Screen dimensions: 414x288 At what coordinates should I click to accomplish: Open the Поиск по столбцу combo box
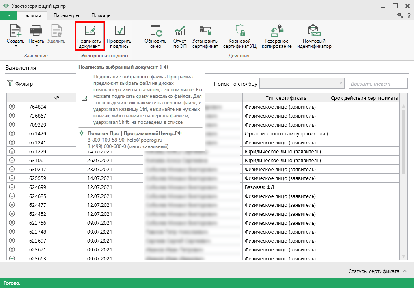click(x=302, y=84)
